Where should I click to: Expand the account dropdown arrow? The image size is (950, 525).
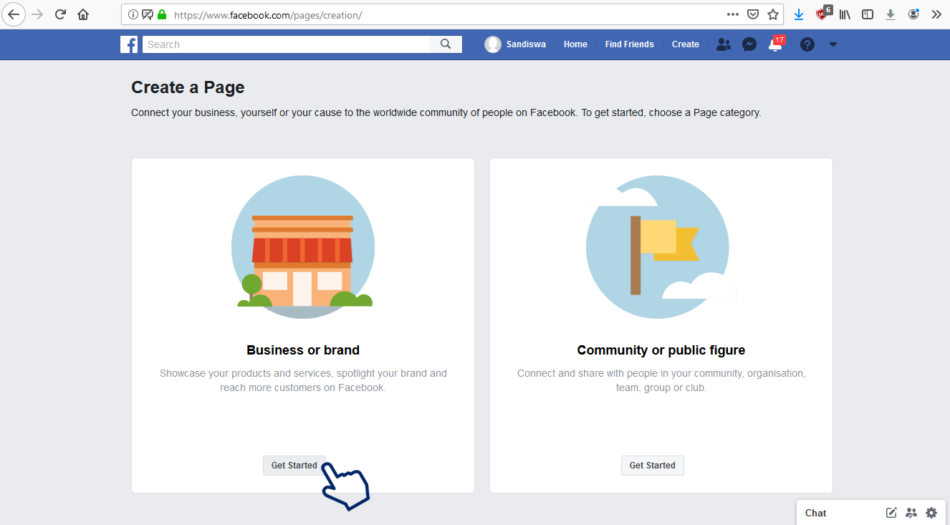[x=833, y=44]
